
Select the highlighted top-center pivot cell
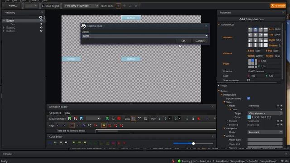(253, 60)
